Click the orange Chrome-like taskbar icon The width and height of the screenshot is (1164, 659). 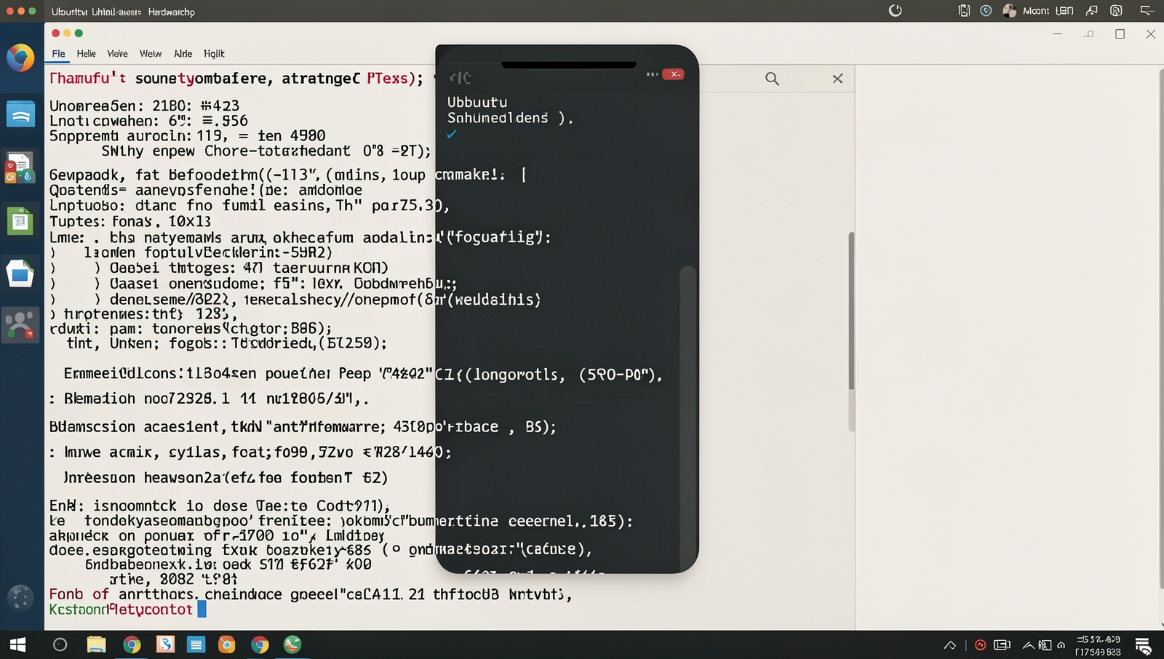227,644
